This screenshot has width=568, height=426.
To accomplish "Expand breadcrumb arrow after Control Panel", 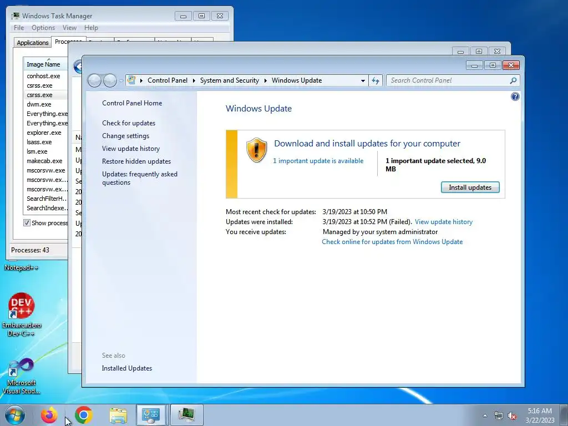I will (194, 80).
